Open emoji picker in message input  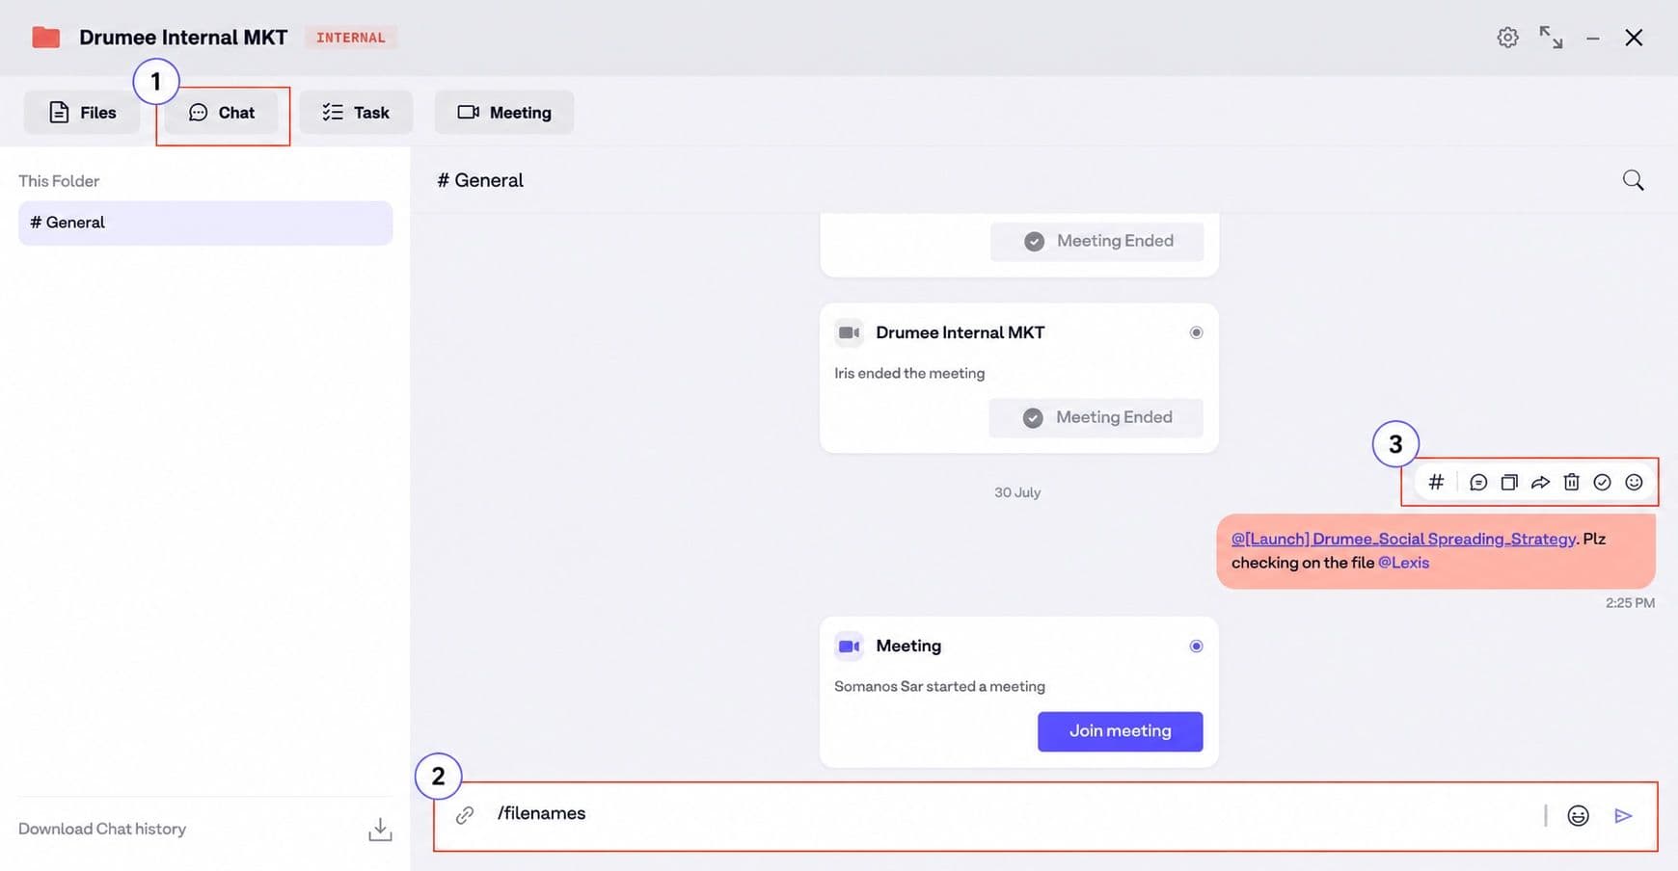[x=1578, y=816]
